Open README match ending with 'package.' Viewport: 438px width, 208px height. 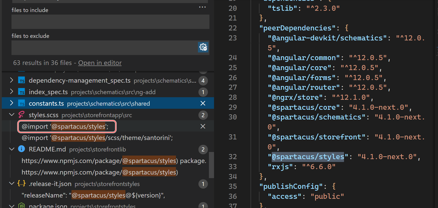pyautogui.click(x=114, y=161)
